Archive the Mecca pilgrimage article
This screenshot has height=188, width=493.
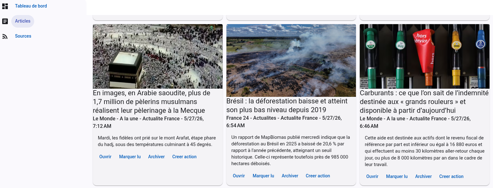[156, 157]
